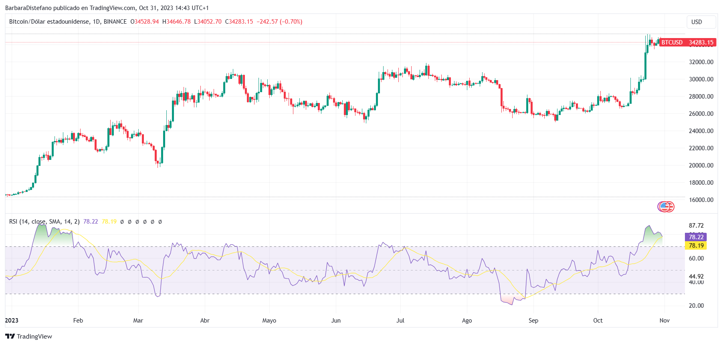Click the yellow 78.19 SMA axis tag
This screenshot has width=723, height=345.
[x=695, y=246]
